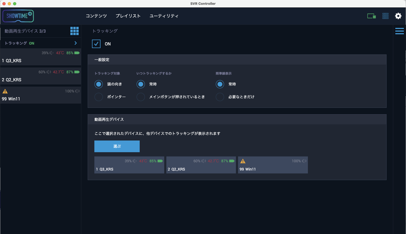Click the 99 Win11 device card
Viewport: 406px width, 234px height.
(273, 165)
